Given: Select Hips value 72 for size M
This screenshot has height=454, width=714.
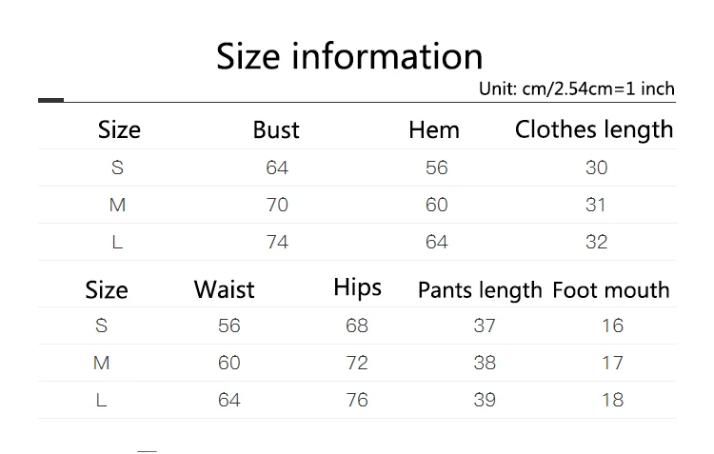Looking at the screenshot, I should point(357,363).
